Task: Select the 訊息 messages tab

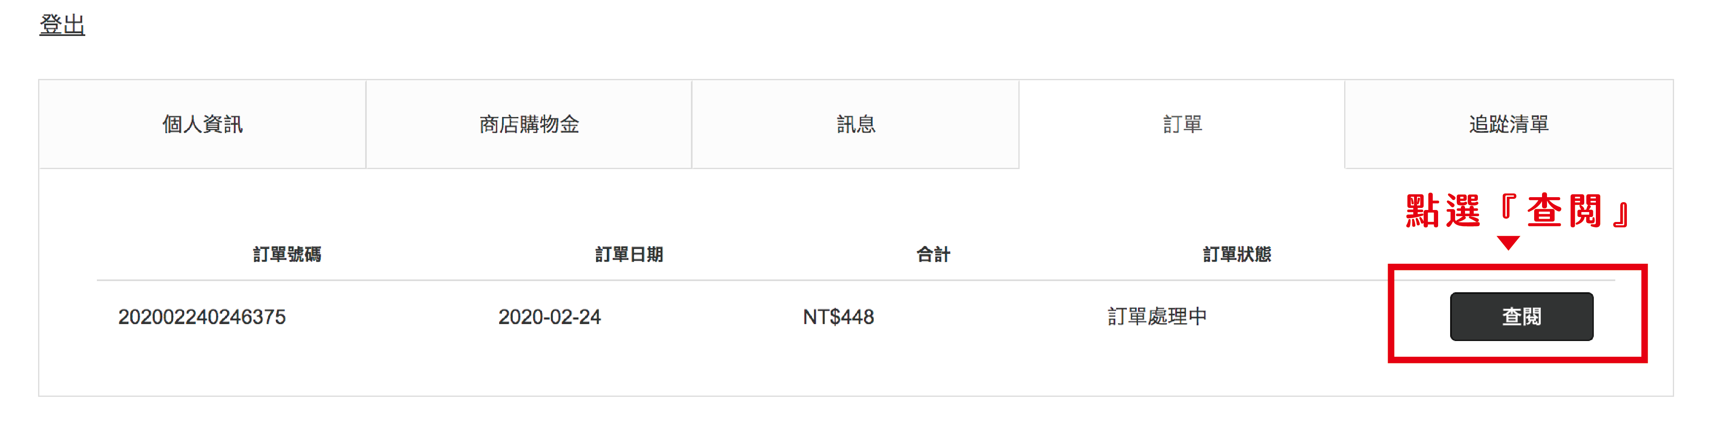Action: pyautogui.click(x=856, y=124)
